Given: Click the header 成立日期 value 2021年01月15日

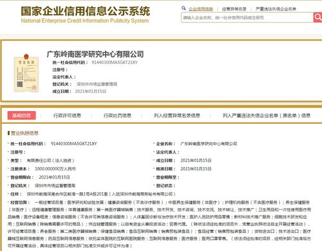Looking at the screenshot, I should 91,92.
